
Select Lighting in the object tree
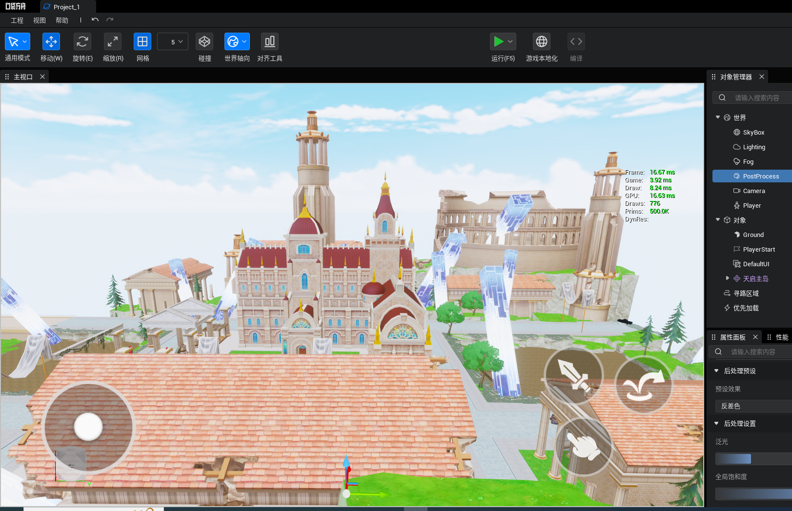point(753,147)
